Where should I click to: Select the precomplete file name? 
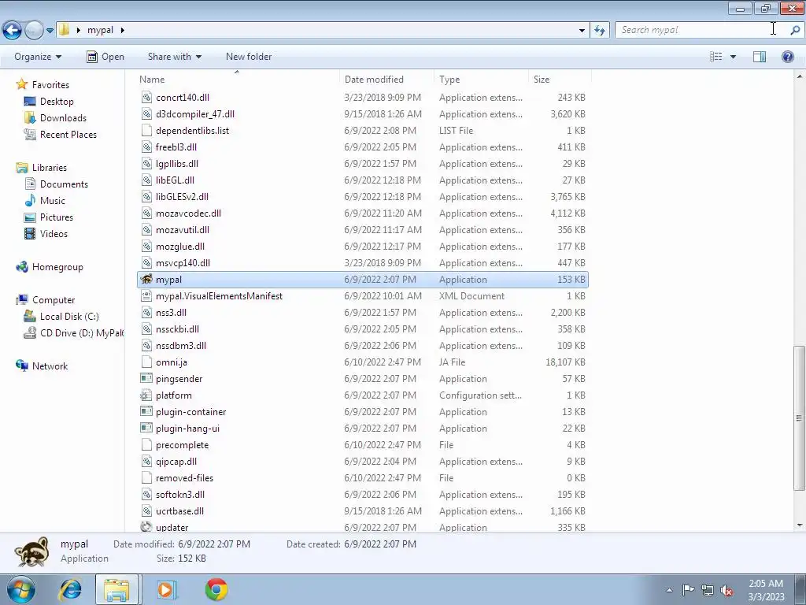click(x=182, y=445)
